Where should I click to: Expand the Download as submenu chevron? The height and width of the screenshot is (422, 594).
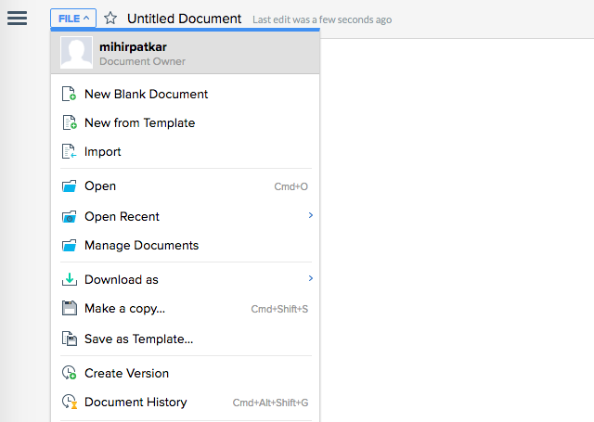click(311, 278)
